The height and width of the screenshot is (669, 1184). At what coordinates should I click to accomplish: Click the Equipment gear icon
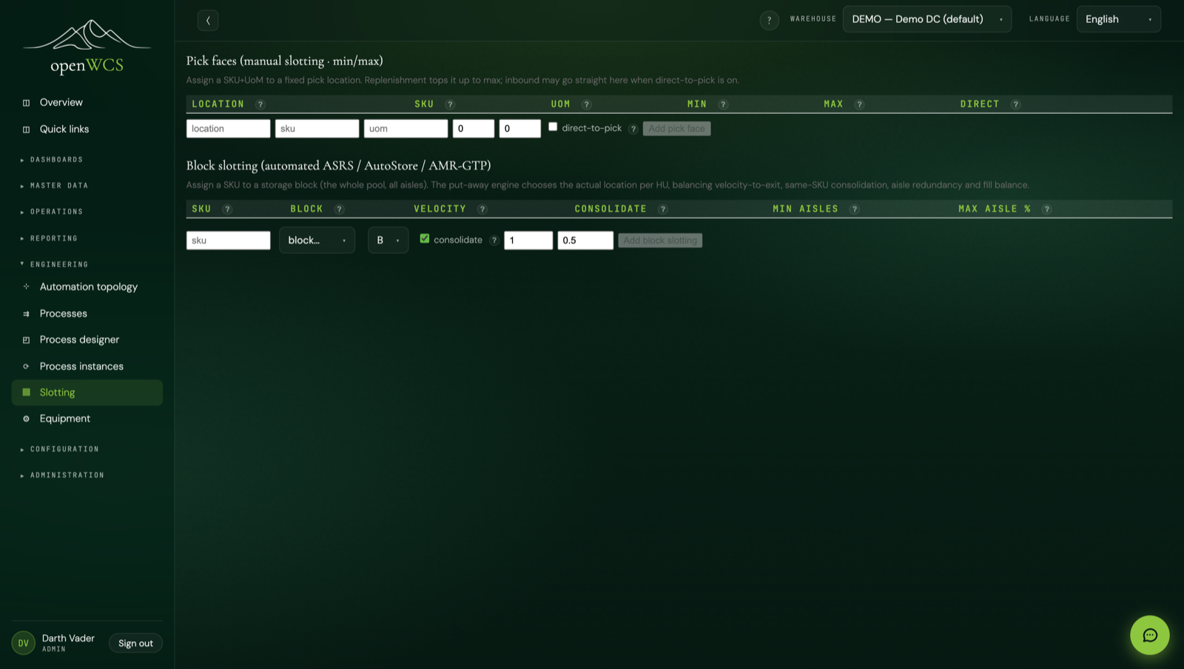[x=27, y=419]
